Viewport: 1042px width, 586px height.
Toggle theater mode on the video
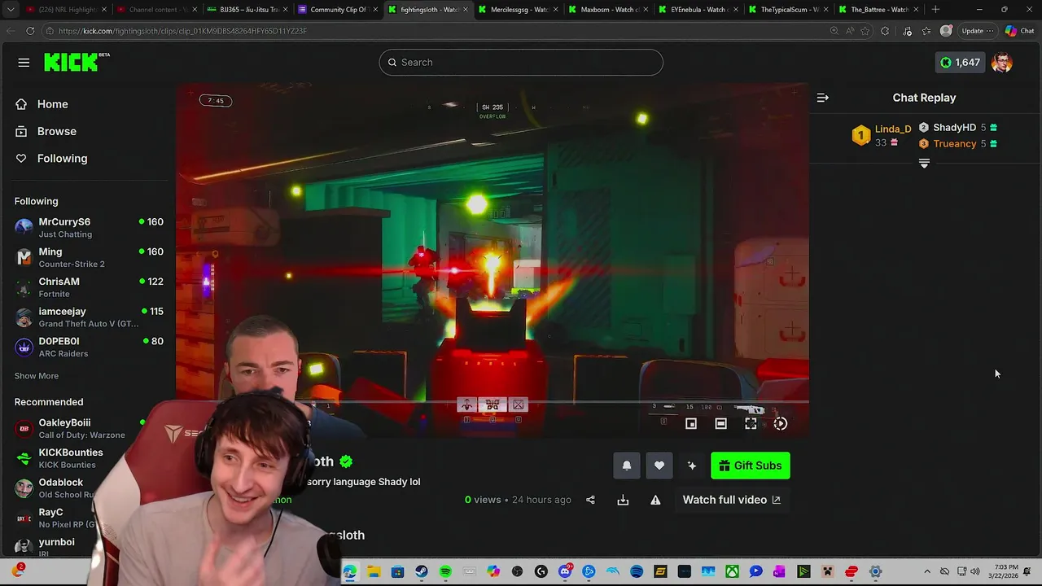(720, 423)
